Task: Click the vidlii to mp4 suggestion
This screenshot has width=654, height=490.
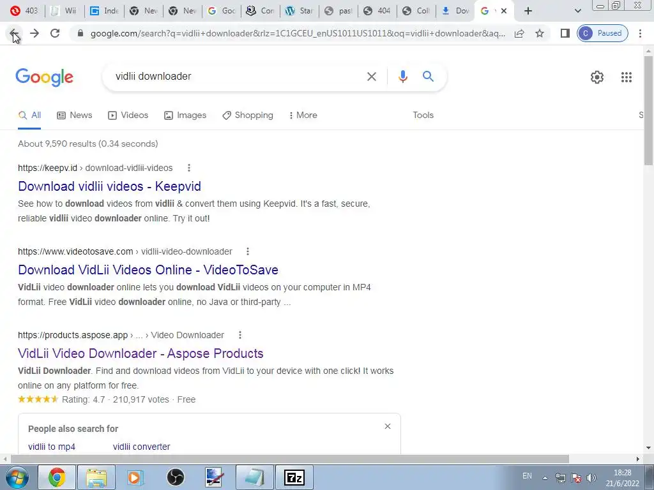Action: click(x=52, y=447)
